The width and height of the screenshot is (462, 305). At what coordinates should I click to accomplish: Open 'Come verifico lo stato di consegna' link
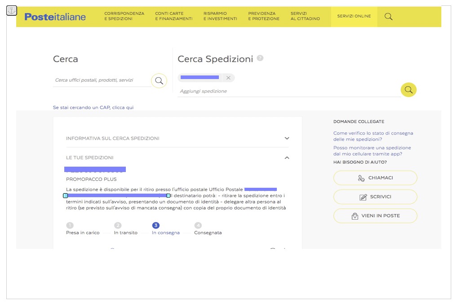[x=373, y=136]
